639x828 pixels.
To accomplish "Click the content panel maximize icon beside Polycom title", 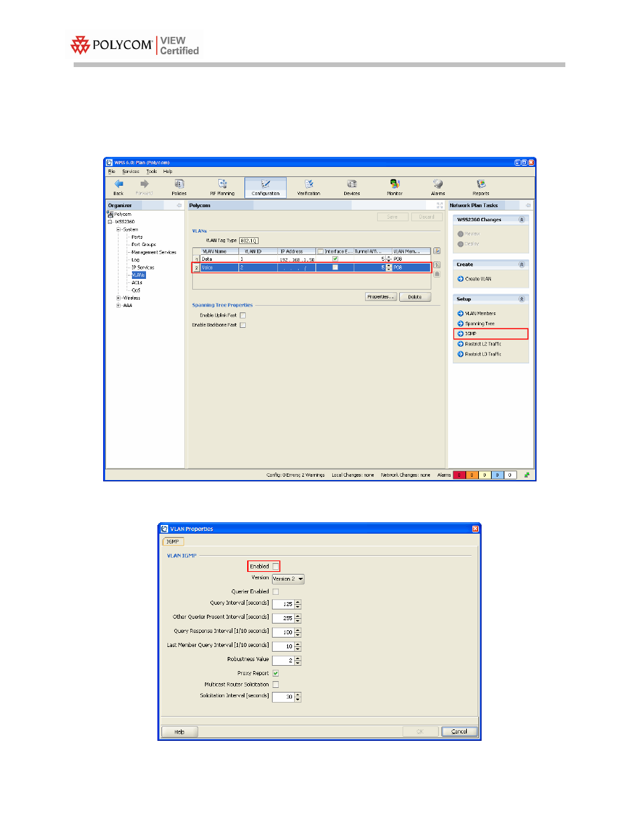I will (440, 205).
